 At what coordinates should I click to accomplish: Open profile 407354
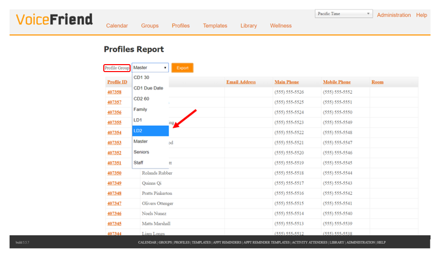[x=114, y=133]
